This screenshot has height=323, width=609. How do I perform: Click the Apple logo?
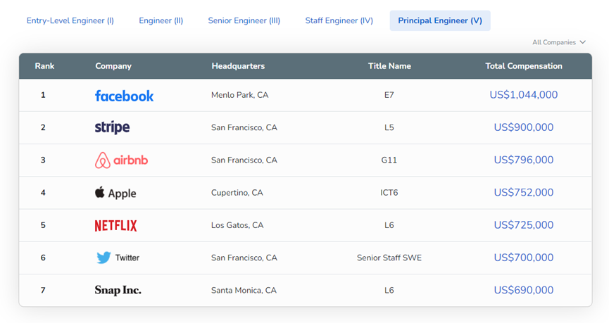click(100, 192)
